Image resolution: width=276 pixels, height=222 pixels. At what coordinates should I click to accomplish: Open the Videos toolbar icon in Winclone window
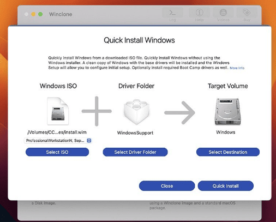pos(223,13)
